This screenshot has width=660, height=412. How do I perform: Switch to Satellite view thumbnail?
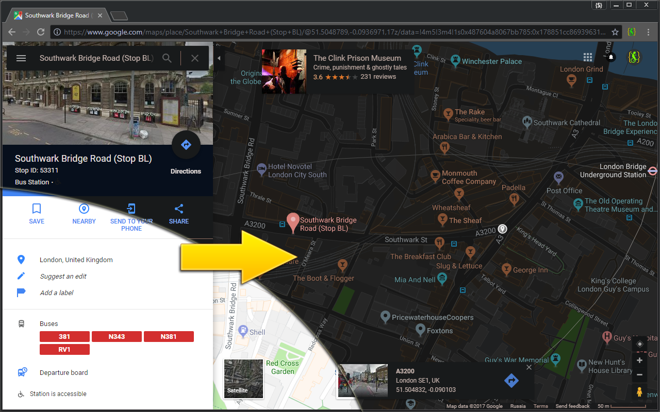coord(244,379)
